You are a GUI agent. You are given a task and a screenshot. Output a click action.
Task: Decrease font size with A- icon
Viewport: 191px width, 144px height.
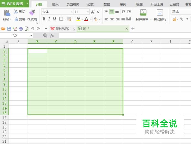point(98,12)
